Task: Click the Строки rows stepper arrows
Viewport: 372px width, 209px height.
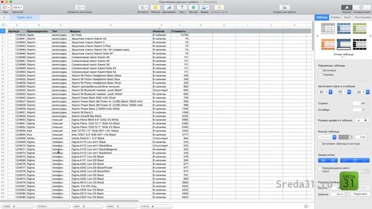Action: click(x=368, y=103)
